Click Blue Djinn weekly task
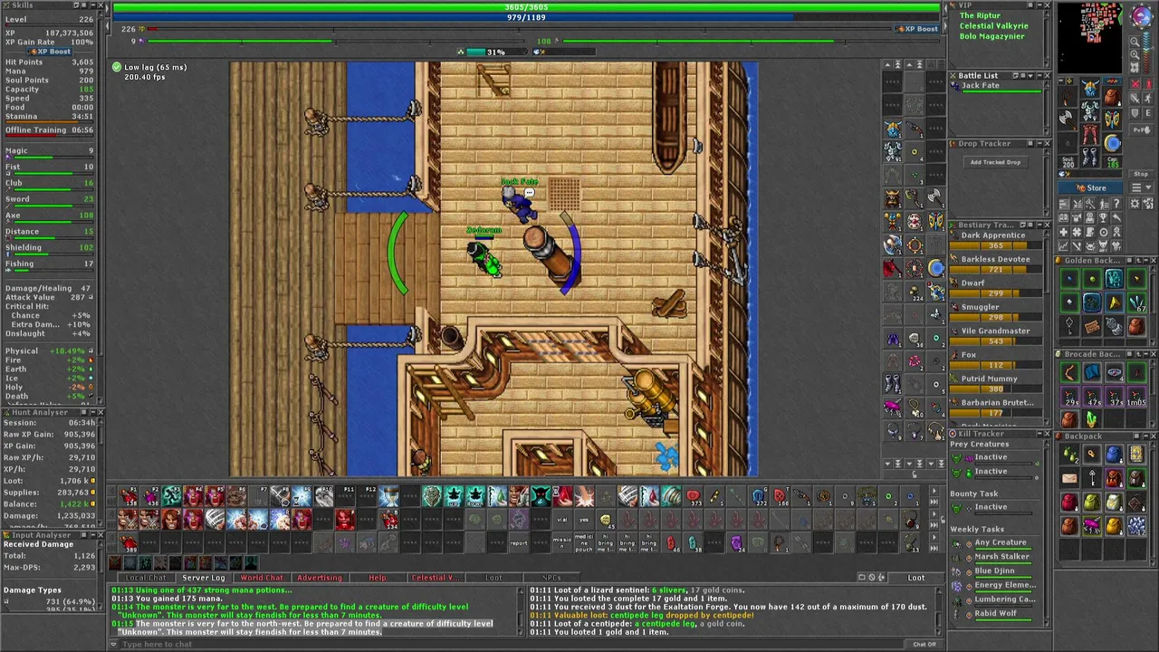The image size is (1159, 652). (994, 571)
